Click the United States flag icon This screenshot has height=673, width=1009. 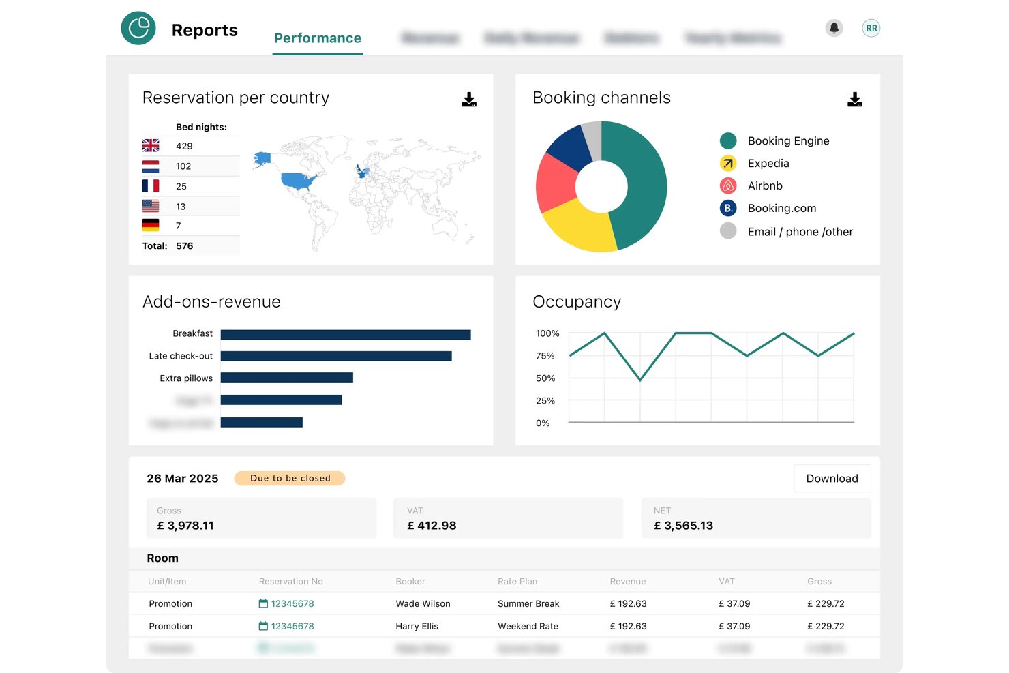click(151, 205)
